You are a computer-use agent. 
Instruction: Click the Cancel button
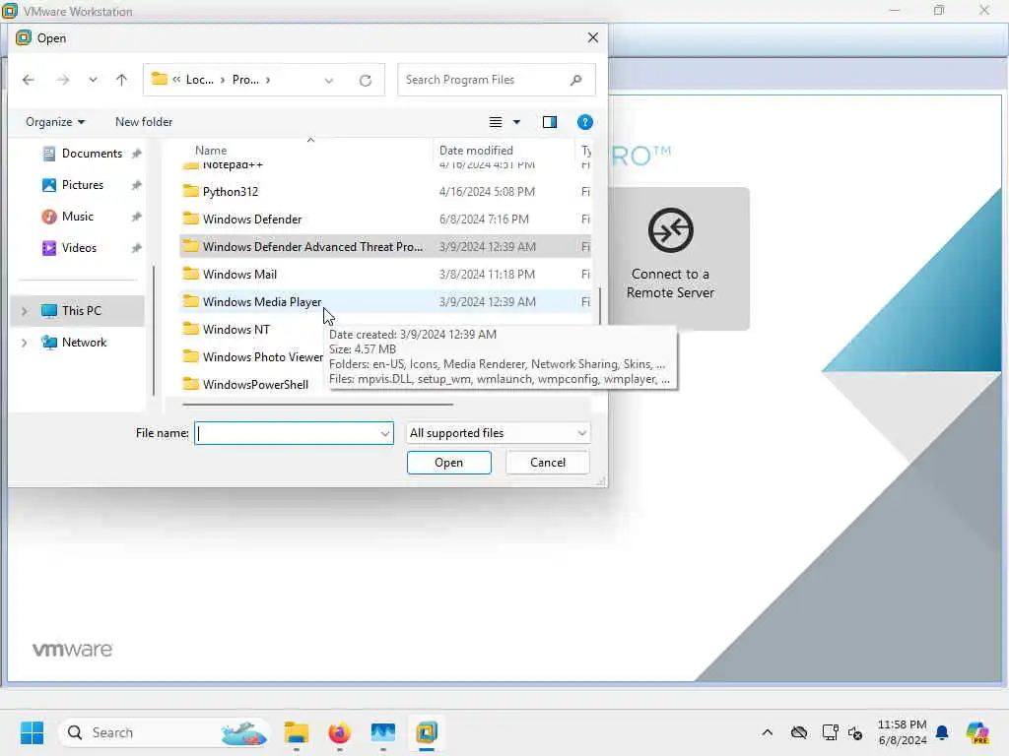(x=548, y=463)
